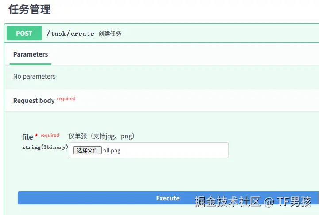Click the string($binary) type label
The image size is (319, 215).
click(x=45, y=147)
